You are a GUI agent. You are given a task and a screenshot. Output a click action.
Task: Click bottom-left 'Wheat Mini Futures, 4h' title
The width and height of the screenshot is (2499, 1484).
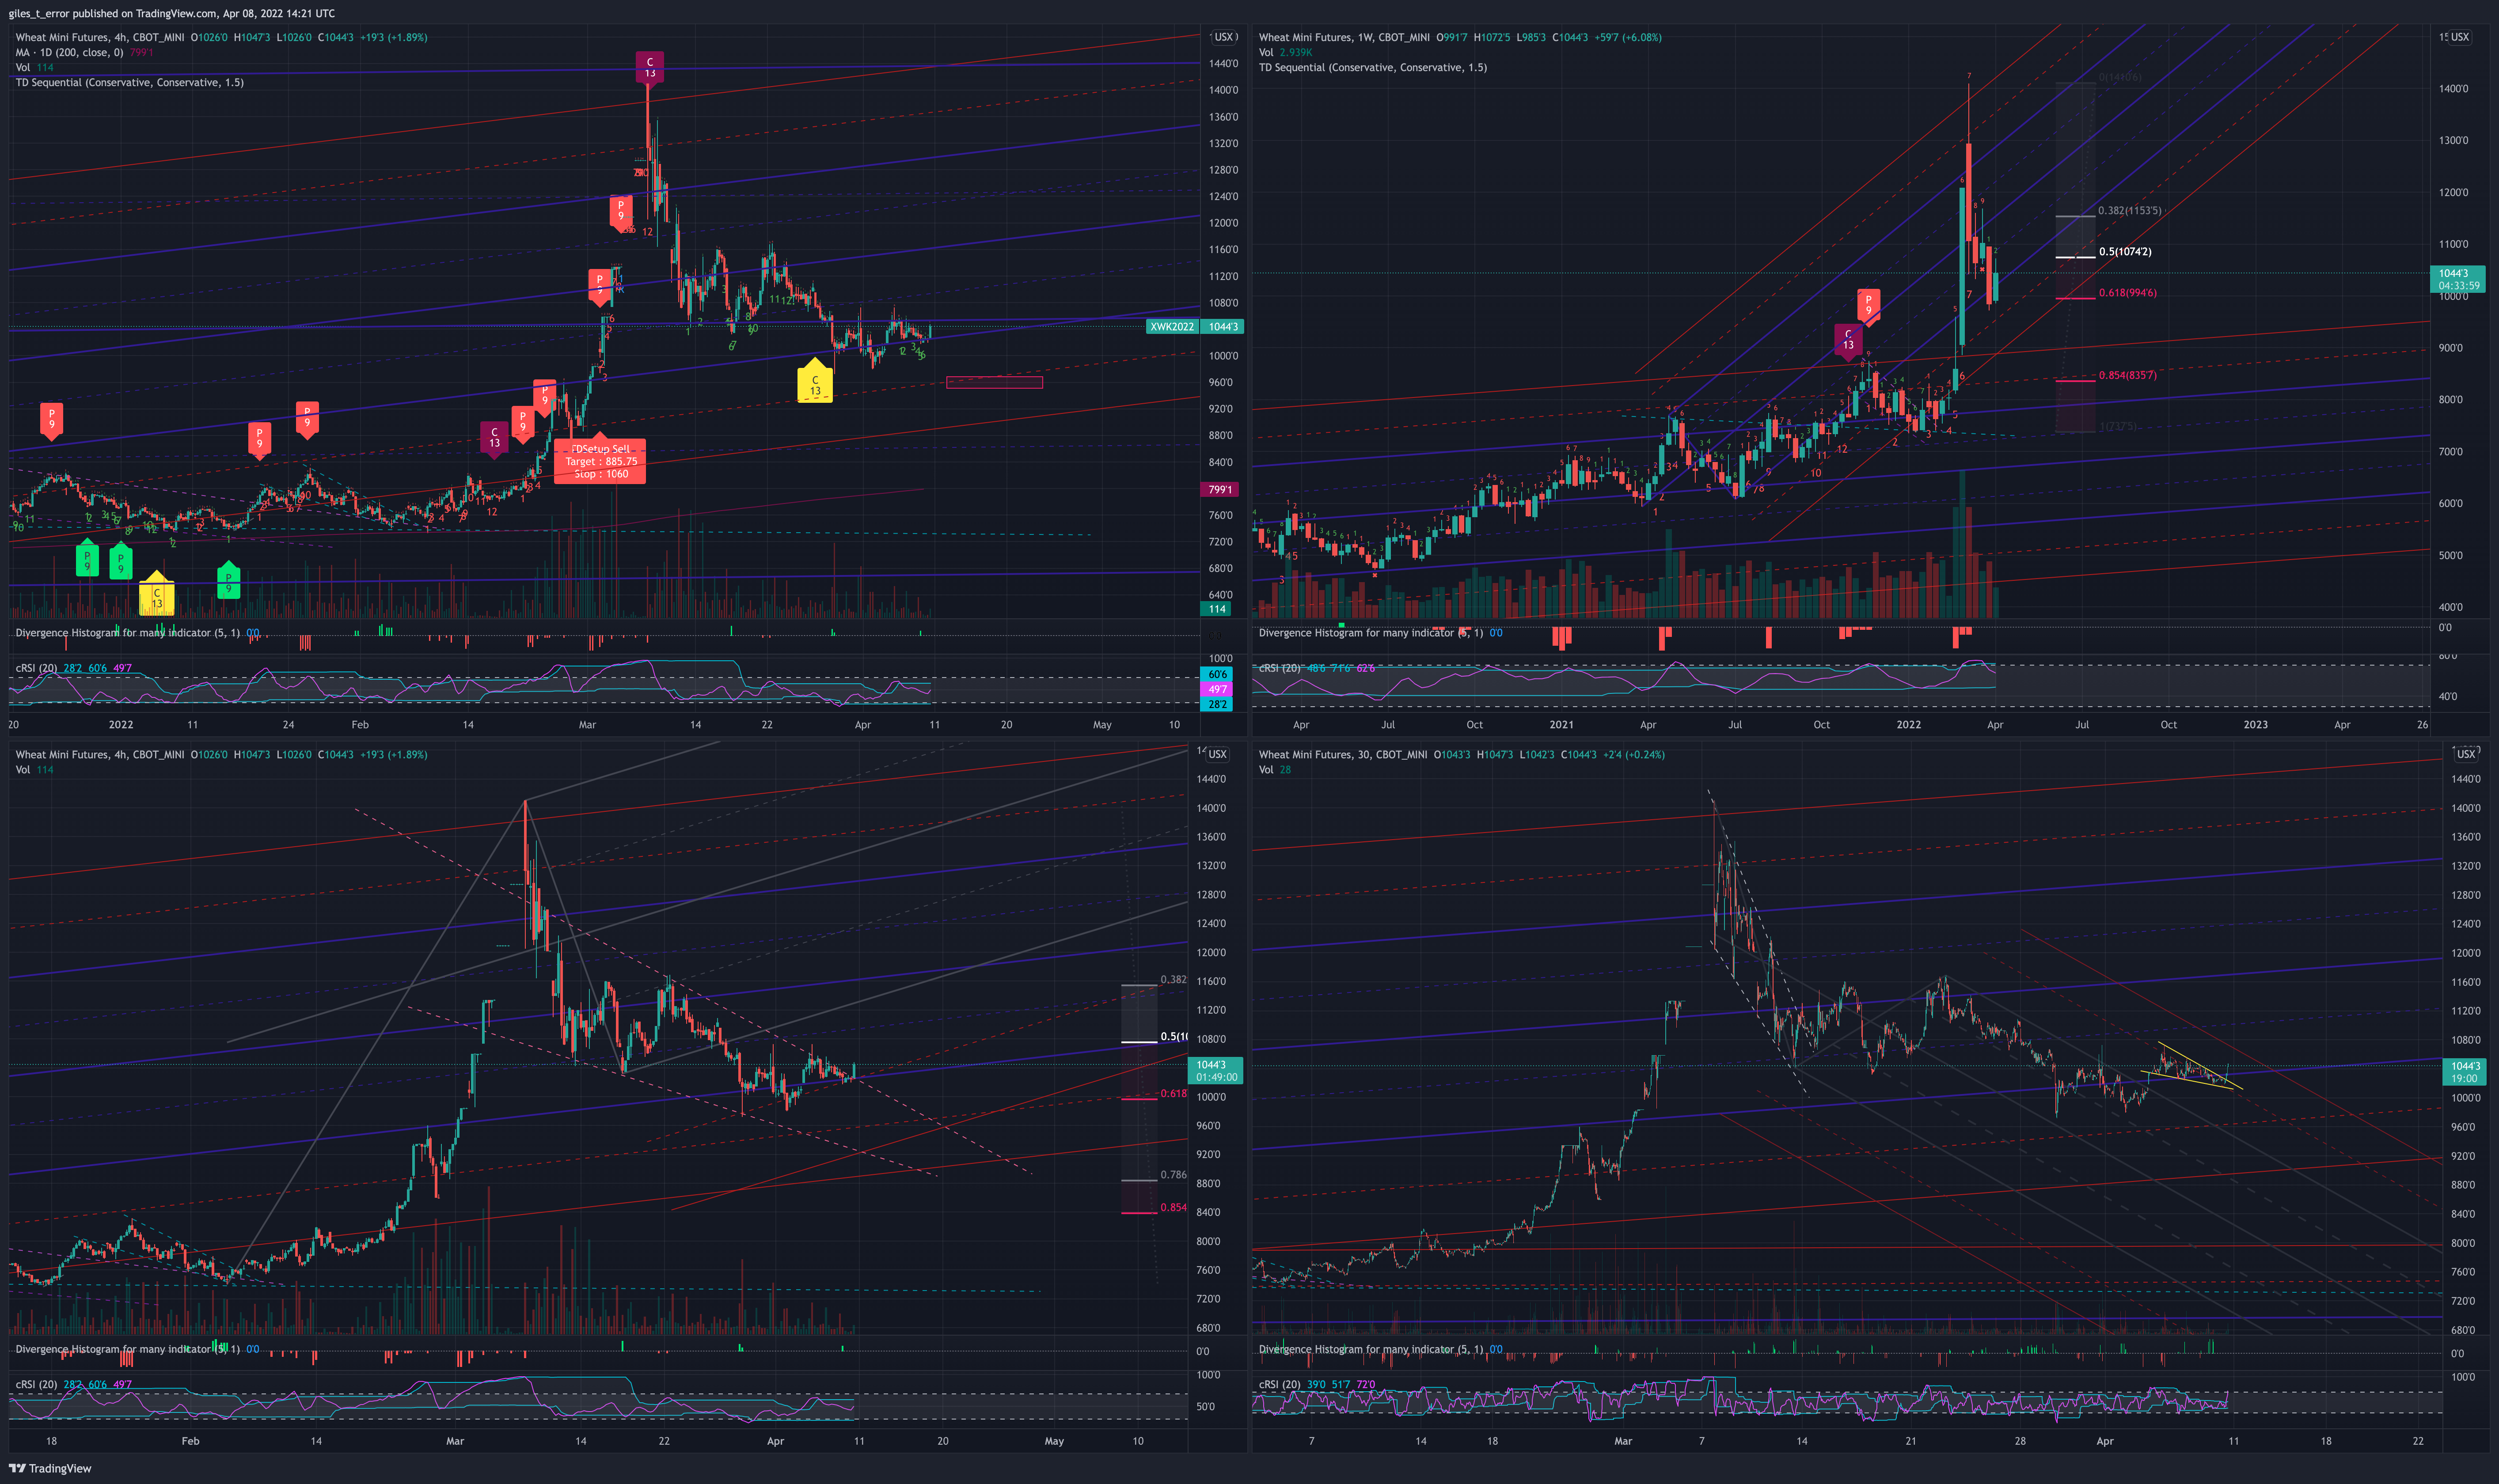100,754
